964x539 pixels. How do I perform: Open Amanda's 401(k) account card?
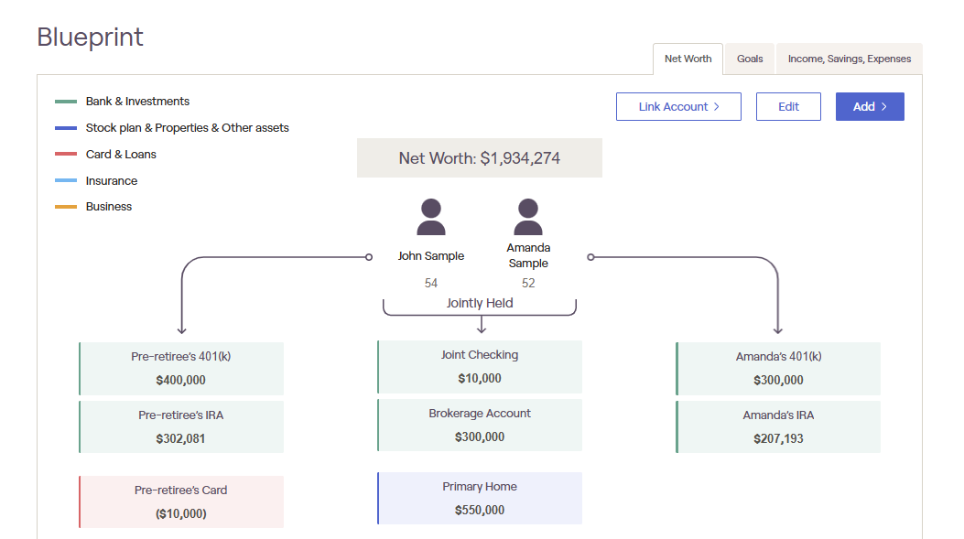(778, 369)
